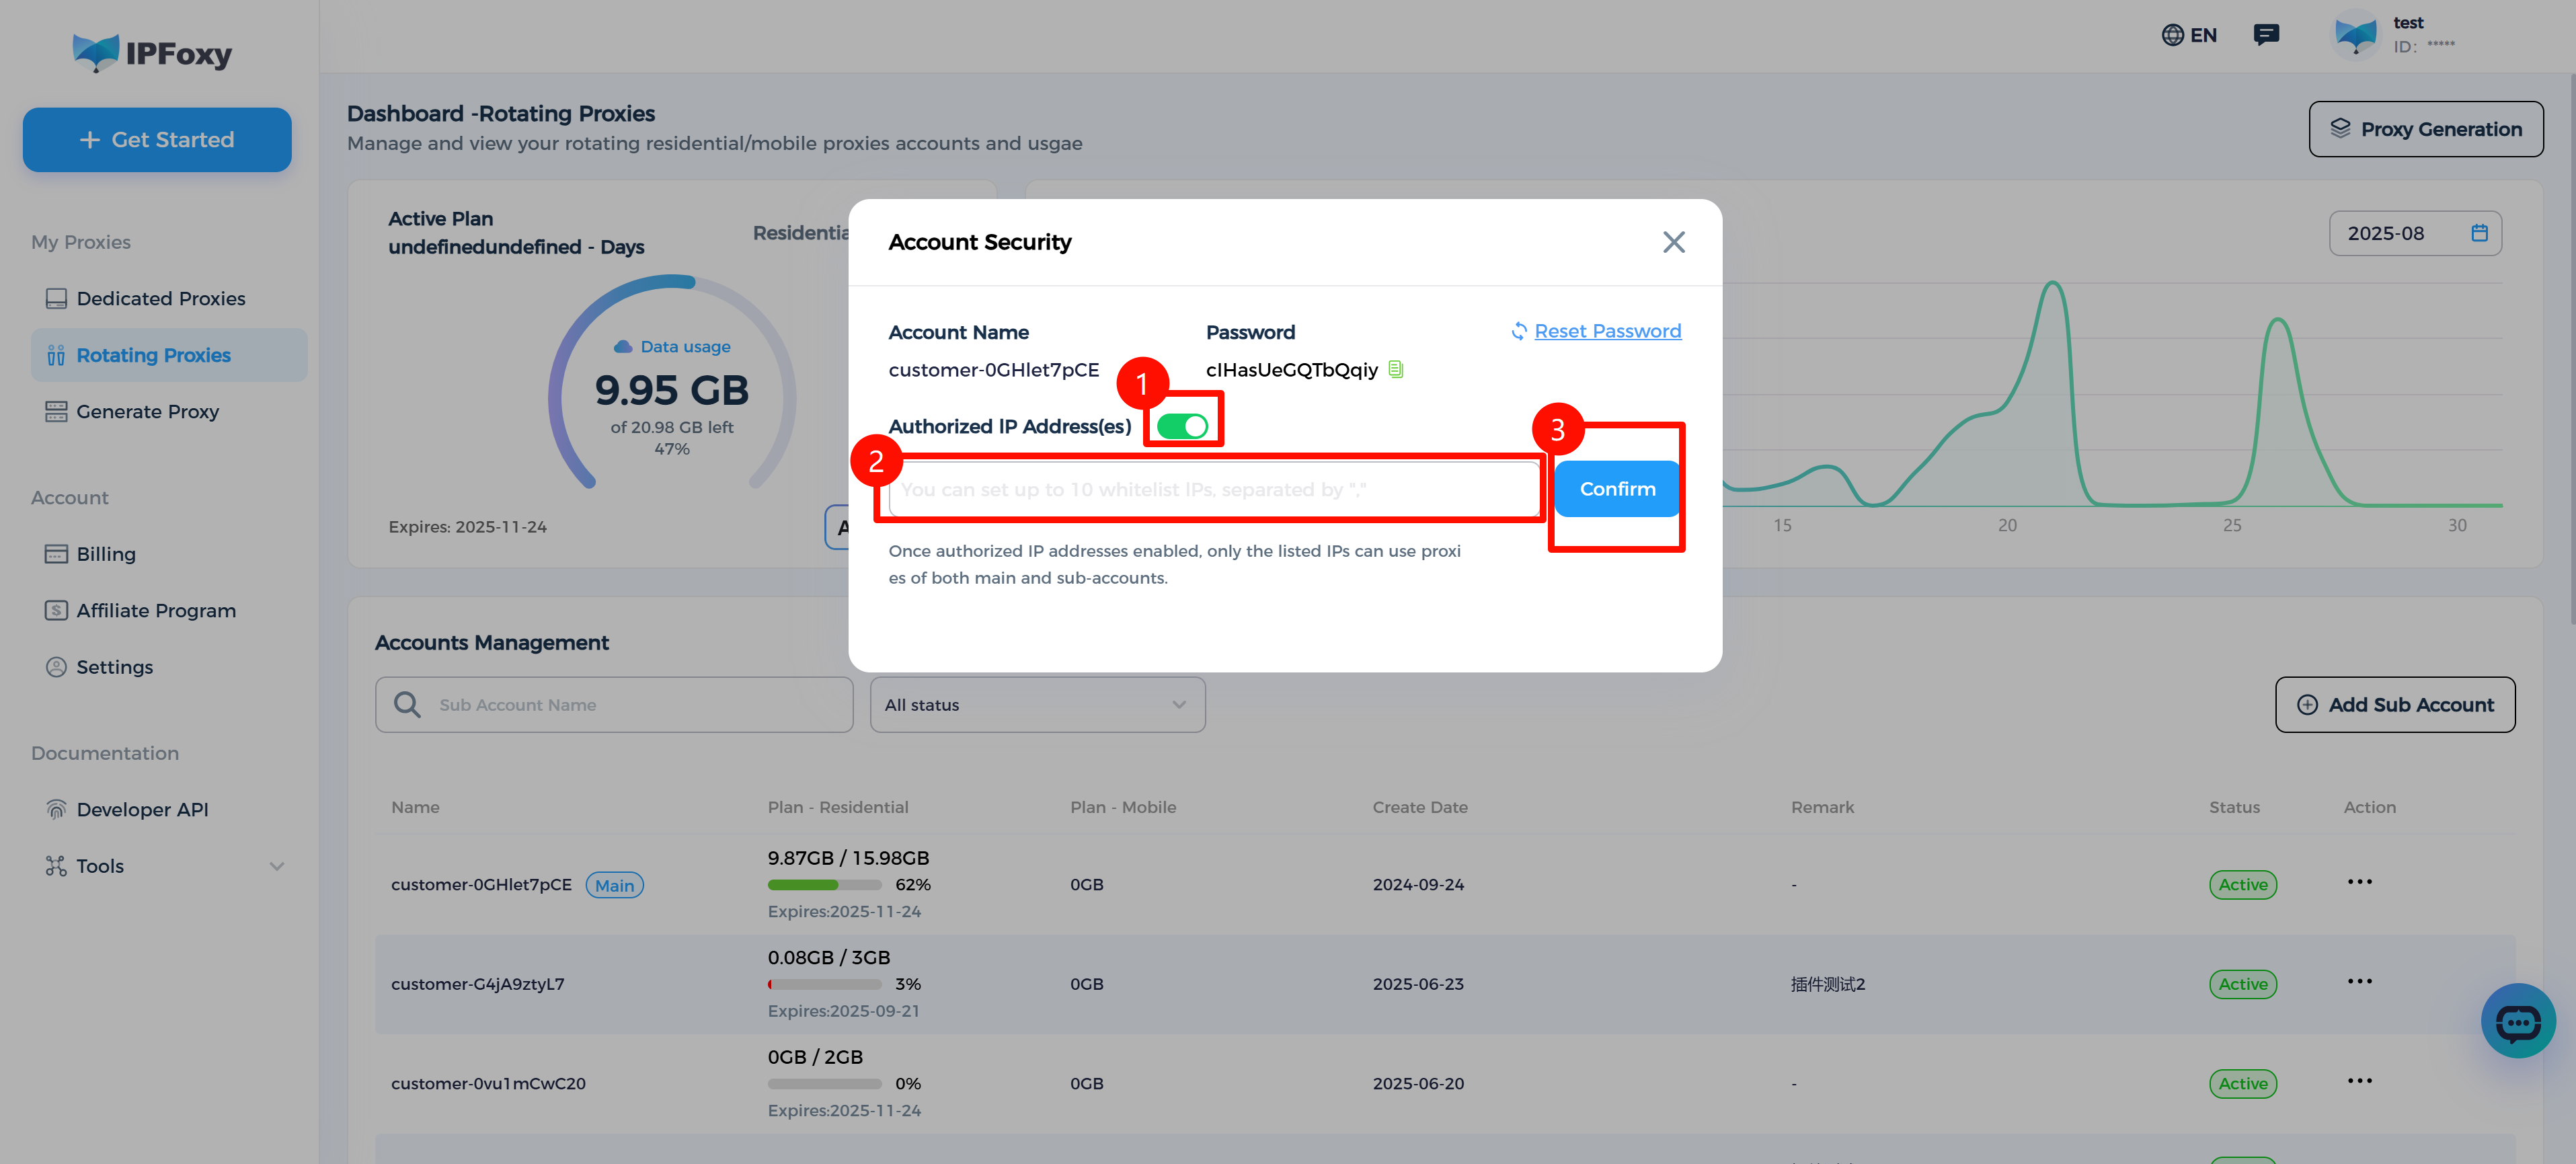
Task: Open actions menu for customer-0vu1mCwC20
Action: 2359,1081
